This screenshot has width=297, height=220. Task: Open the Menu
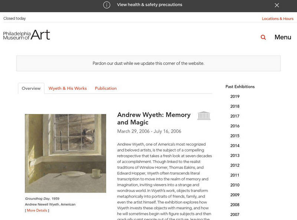[282, 37]
